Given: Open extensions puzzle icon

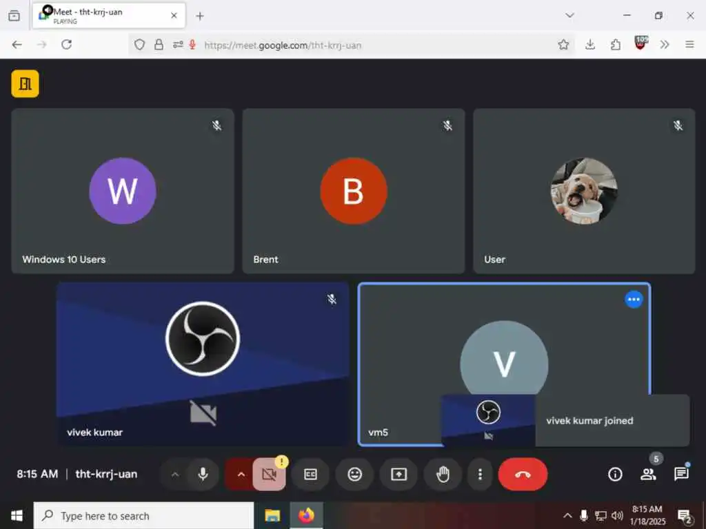Looking at the screenshot, I should 616,45.
